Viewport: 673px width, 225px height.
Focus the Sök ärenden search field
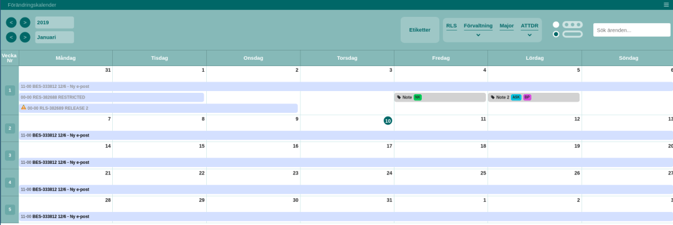(632, 30)
